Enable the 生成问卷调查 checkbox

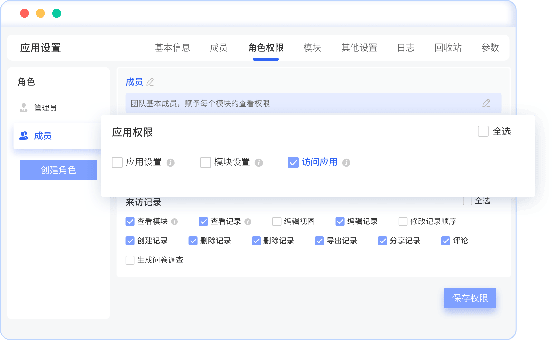coord(130,260)
